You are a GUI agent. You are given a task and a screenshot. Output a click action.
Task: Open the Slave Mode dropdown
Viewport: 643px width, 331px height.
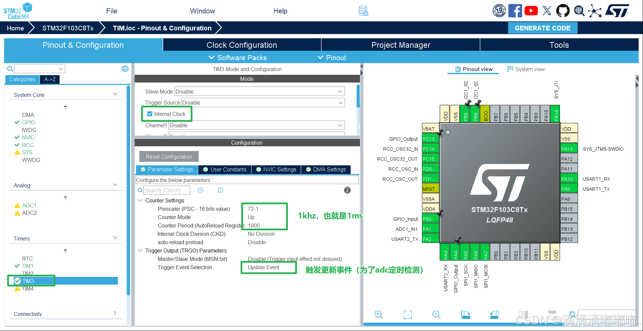click(260, 92)
